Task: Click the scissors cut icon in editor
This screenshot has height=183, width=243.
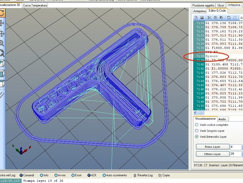Action: (209, 18)
